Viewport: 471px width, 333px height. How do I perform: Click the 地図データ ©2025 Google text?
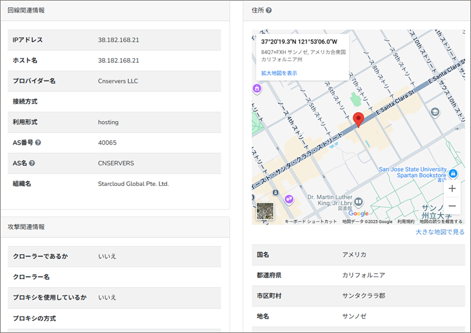[367, 222]
